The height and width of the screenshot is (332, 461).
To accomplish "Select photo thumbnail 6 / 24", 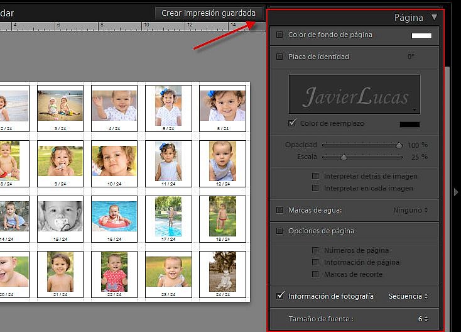I will coord(222,108).
